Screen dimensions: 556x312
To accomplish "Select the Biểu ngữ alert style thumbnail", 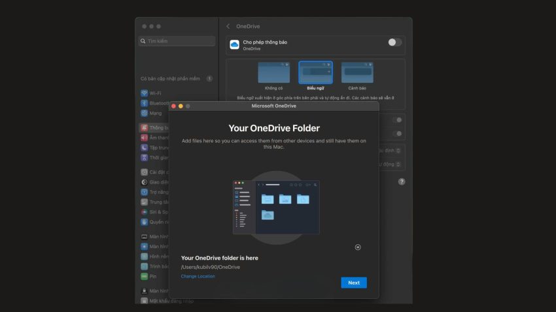I will click(x=315, y=72).
